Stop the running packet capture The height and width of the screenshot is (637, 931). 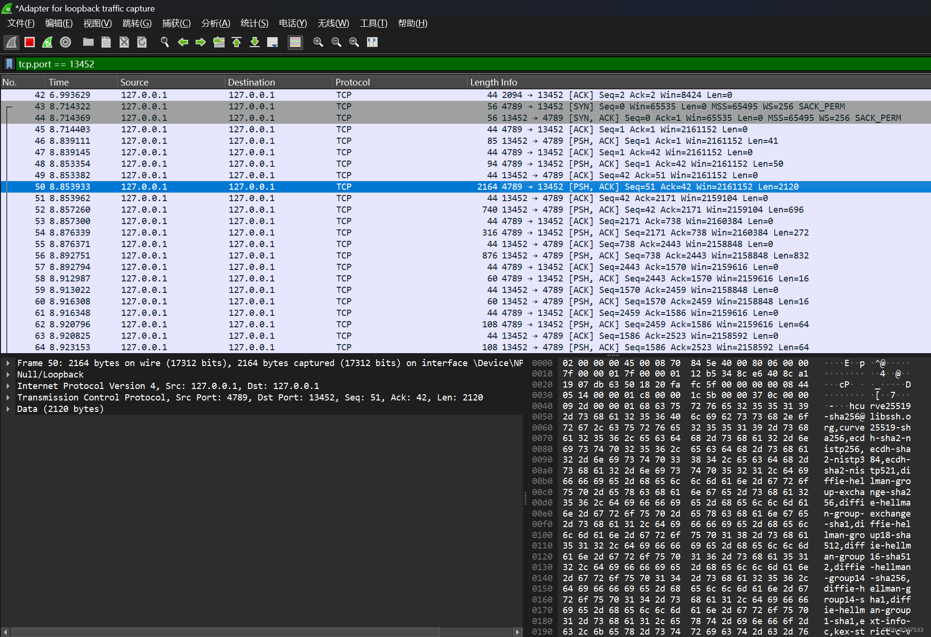point(30,42)
